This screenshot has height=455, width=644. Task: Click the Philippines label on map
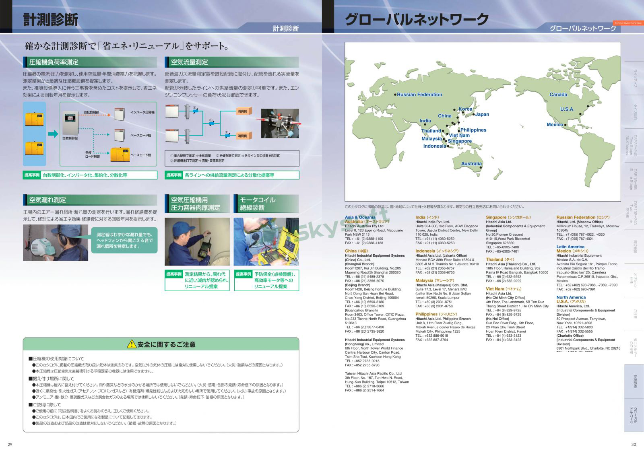click(x=473, y=130)
